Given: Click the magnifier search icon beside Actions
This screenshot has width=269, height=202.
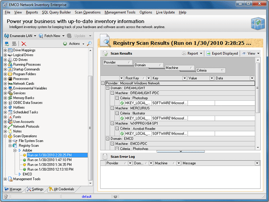Looking at the screenshot, I should (x=89, y=44).
